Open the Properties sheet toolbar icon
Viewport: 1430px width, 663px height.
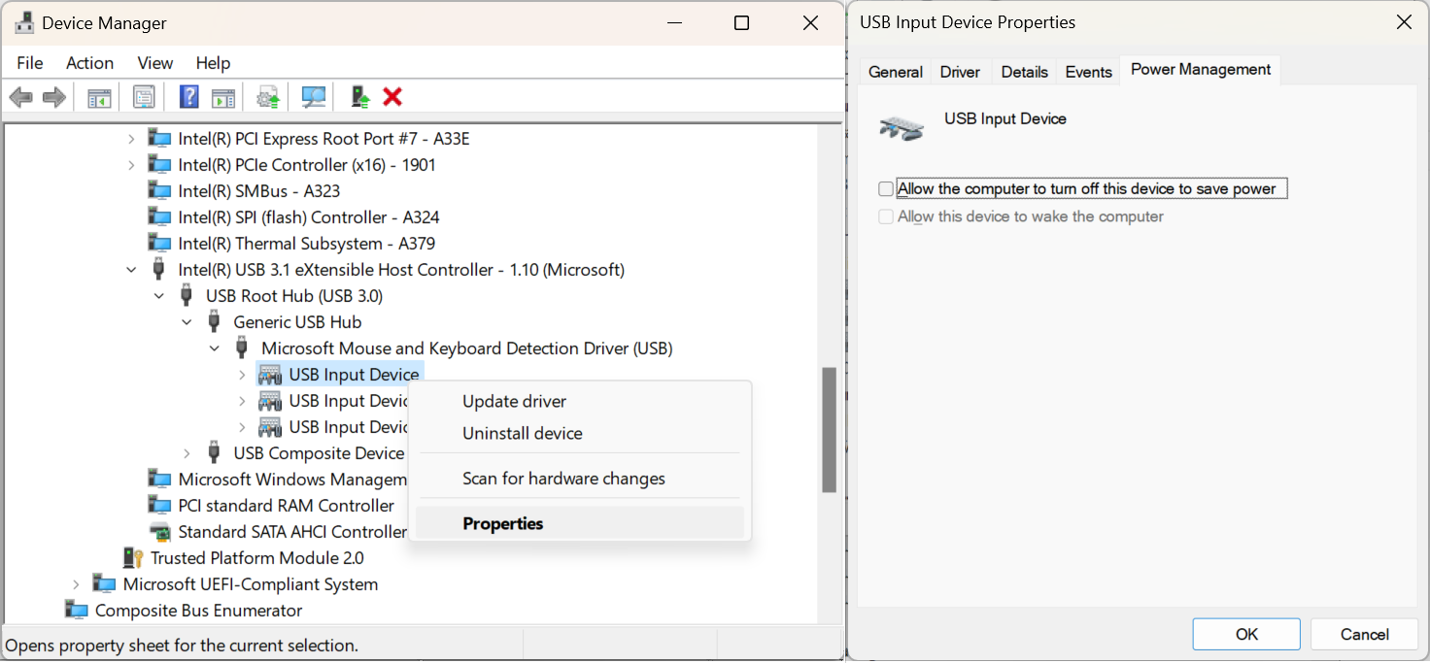144,97
